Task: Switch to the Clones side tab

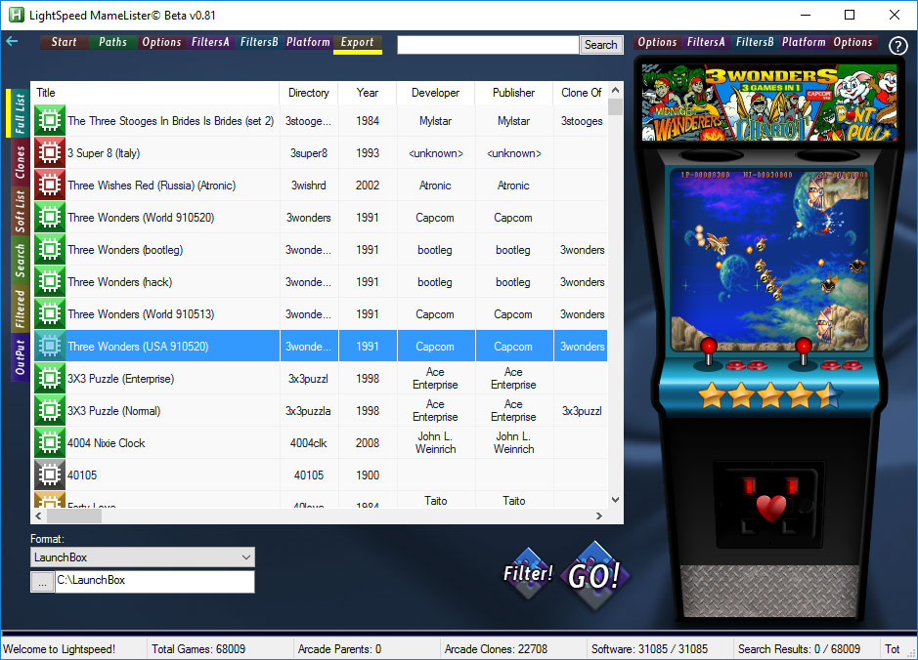Action: [20, 162]
